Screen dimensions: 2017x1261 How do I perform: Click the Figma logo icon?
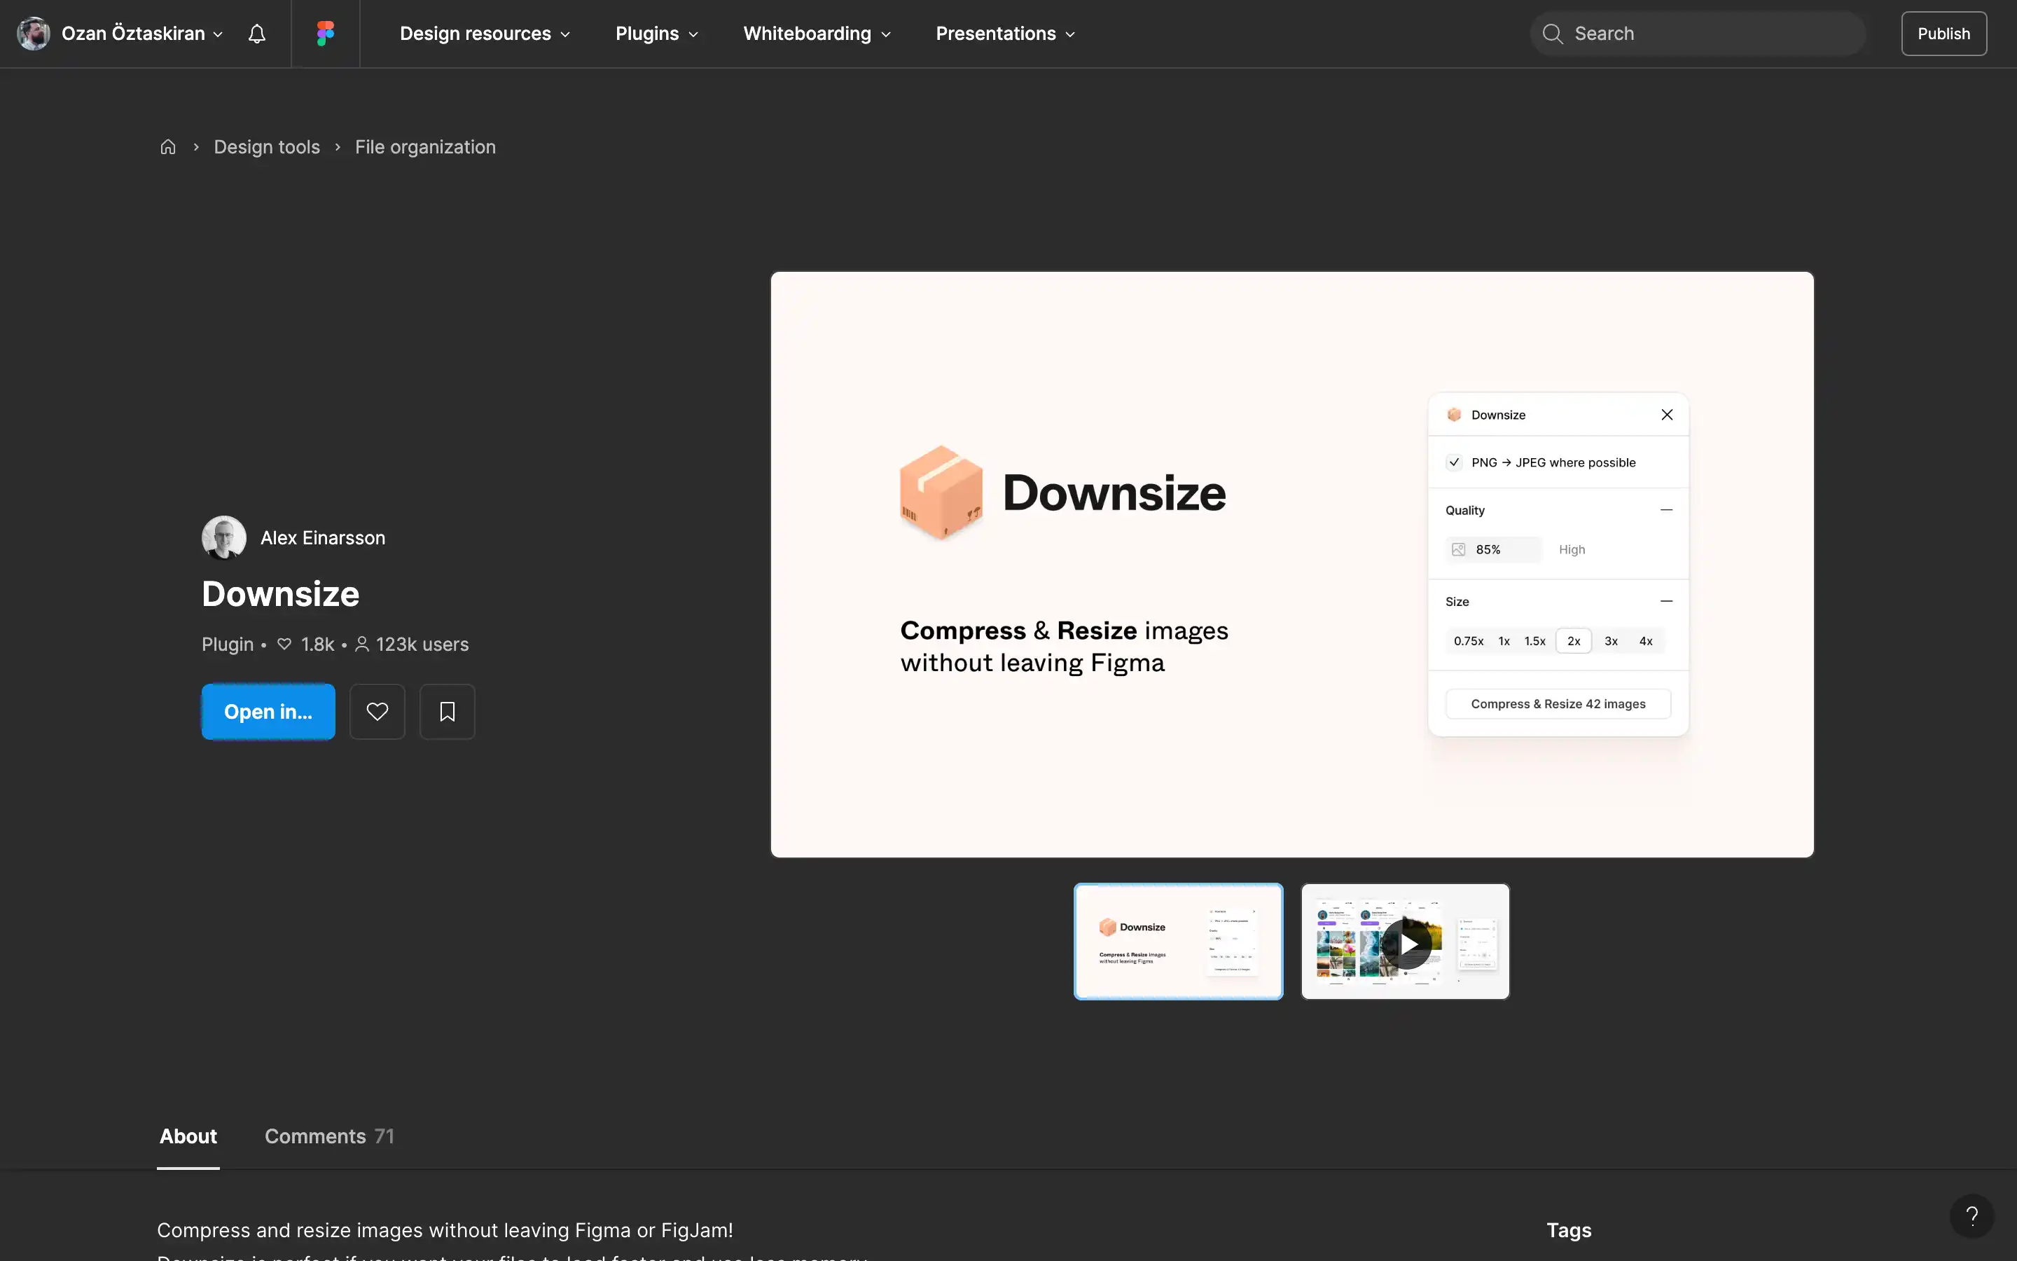click(x=325, y=34)
